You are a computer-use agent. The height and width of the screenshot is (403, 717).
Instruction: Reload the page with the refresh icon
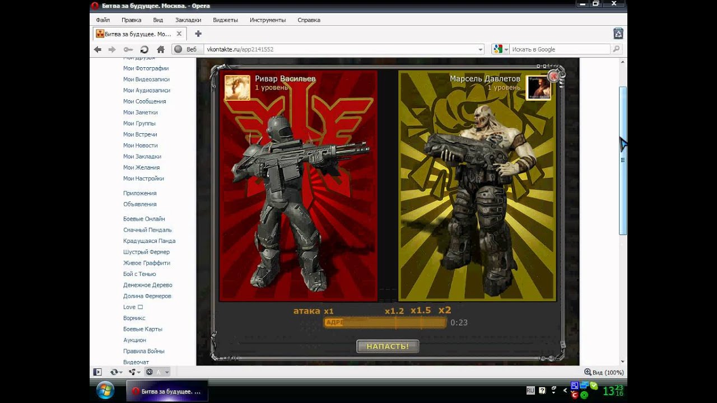tap(144, 49)
